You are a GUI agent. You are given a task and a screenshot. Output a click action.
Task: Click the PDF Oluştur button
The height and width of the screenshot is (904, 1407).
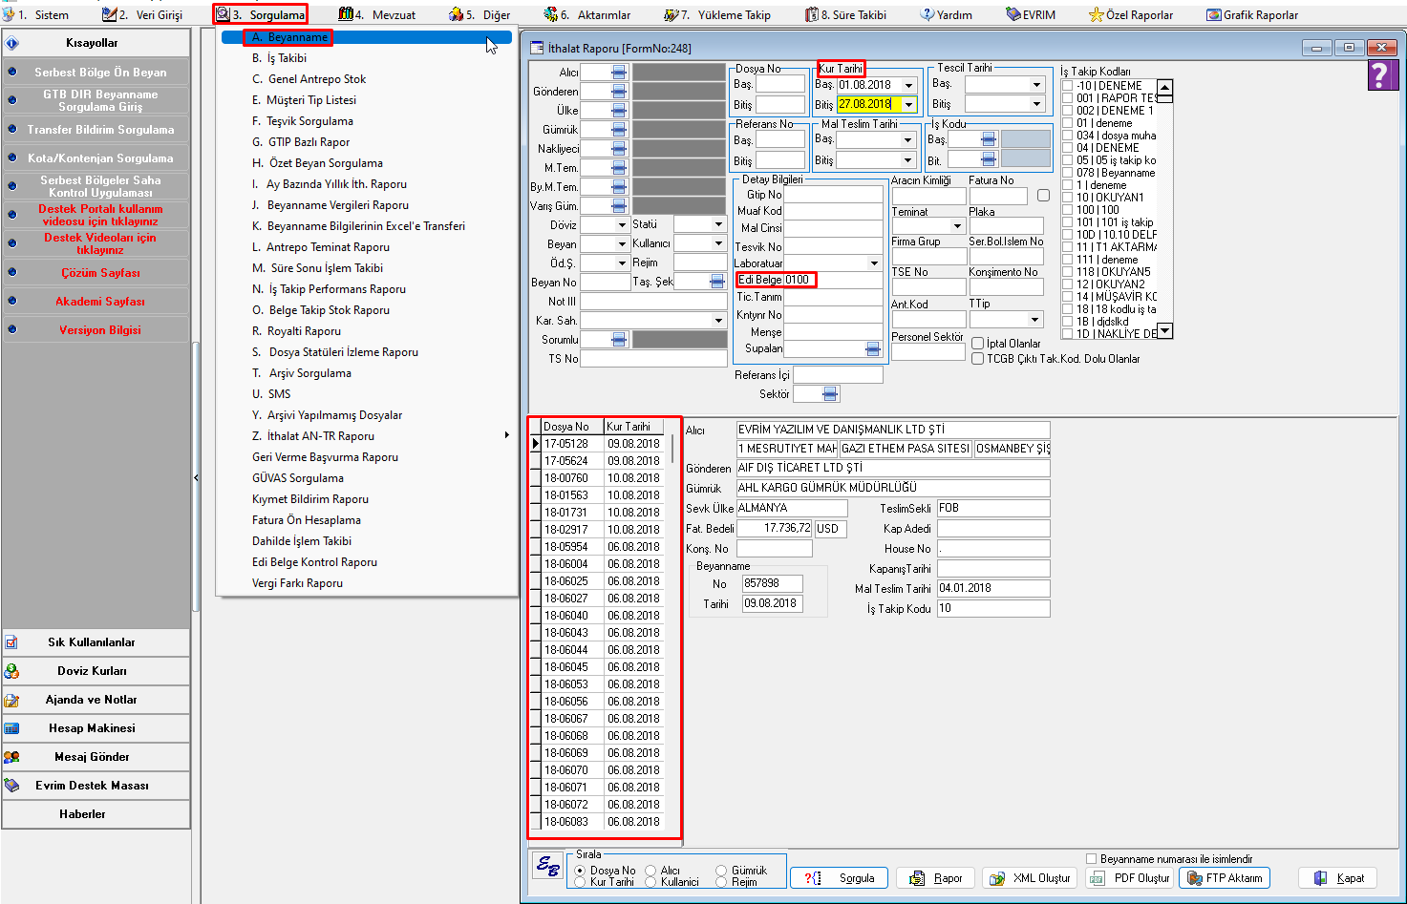(x=1130, y=878)
